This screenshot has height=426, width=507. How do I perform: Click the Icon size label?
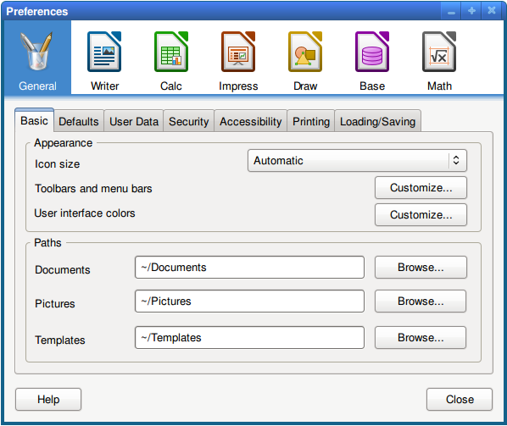pyautogui.click(x=58, y=164)
